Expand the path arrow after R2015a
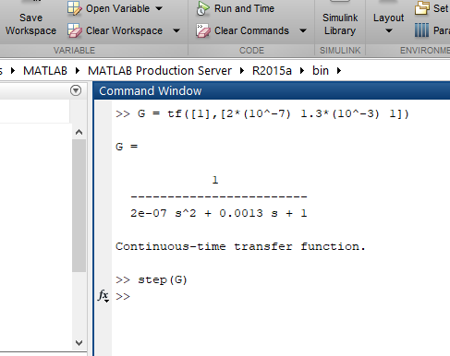 302,71
